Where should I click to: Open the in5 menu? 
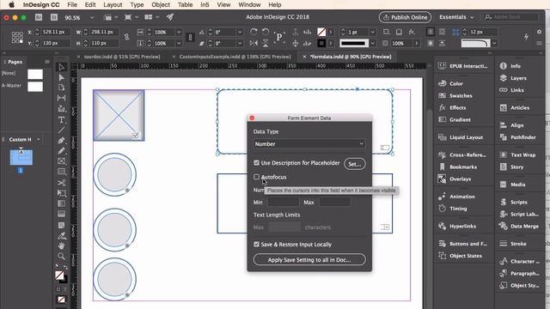coord(205,5)
